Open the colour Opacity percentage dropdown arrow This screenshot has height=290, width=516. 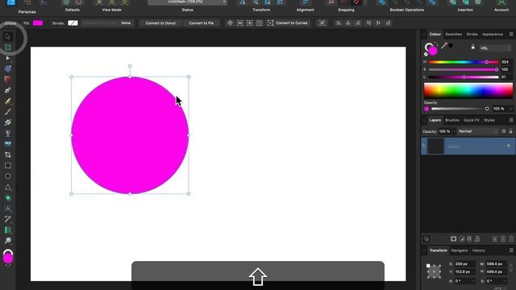tap(510, 109)
